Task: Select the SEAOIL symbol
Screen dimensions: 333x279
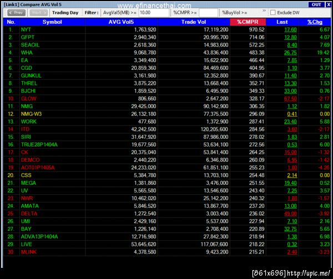Action: pyautogui.click(x=30, y=45)
